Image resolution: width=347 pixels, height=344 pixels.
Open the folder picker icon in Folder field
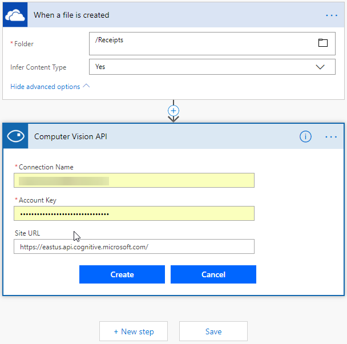tap(322, 43)
